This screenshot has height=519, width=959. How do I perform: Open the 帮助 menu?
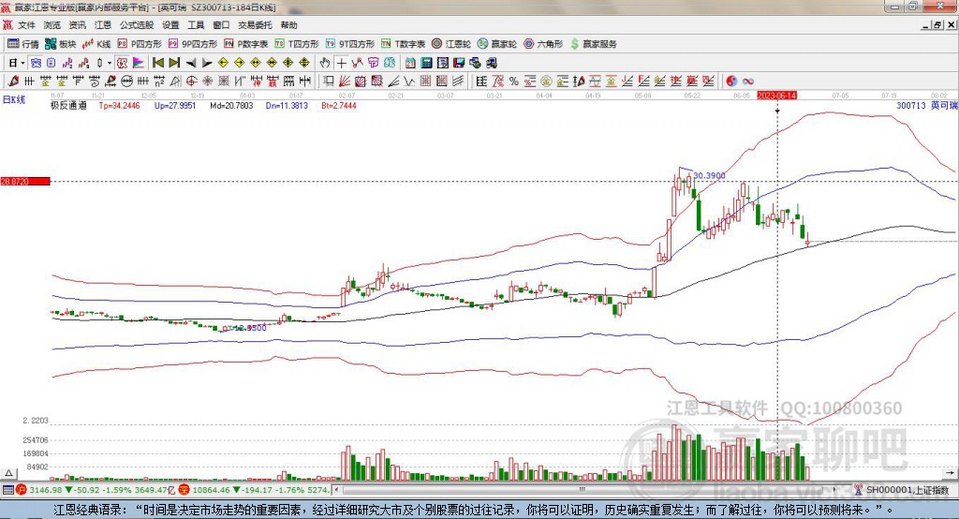[288, 25]
